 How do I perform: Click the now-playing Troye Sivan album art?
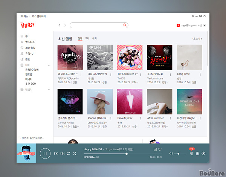(x=26, y=153)
